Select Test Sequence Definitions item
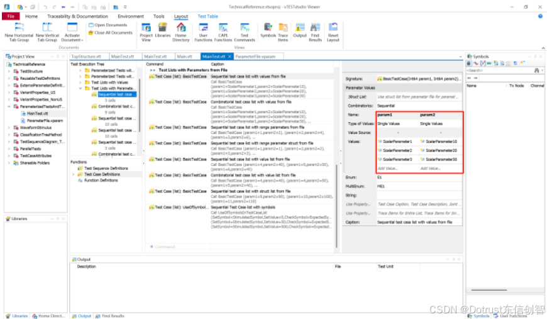This screenshot has width=547, height=319. [106, 168]
